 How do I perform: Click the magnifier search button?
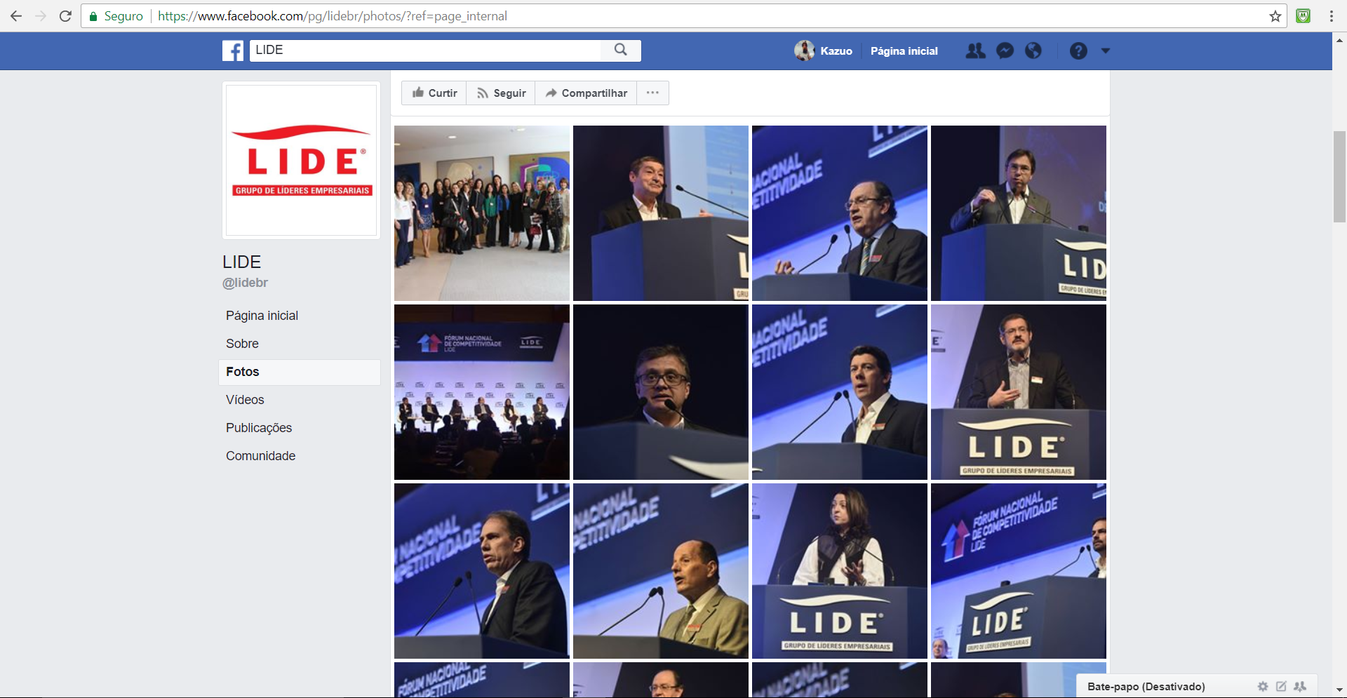pos(621,50)
